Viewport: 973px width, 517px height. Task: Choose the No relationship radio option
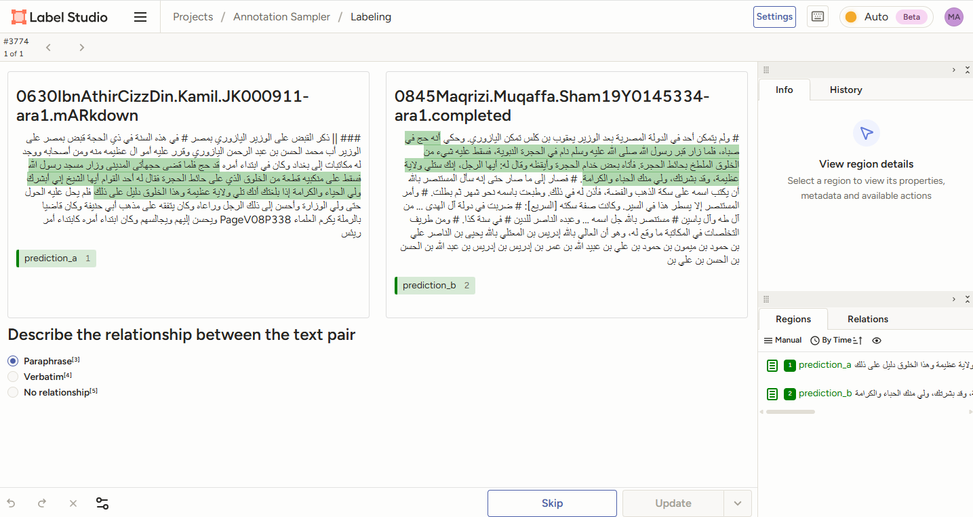pyautogui.click(x=13, y=392)
